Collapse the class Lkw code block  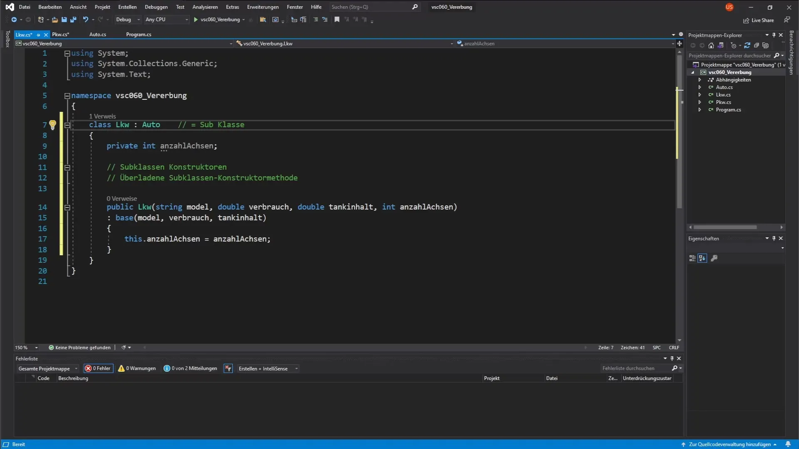[x=67, y=125]
